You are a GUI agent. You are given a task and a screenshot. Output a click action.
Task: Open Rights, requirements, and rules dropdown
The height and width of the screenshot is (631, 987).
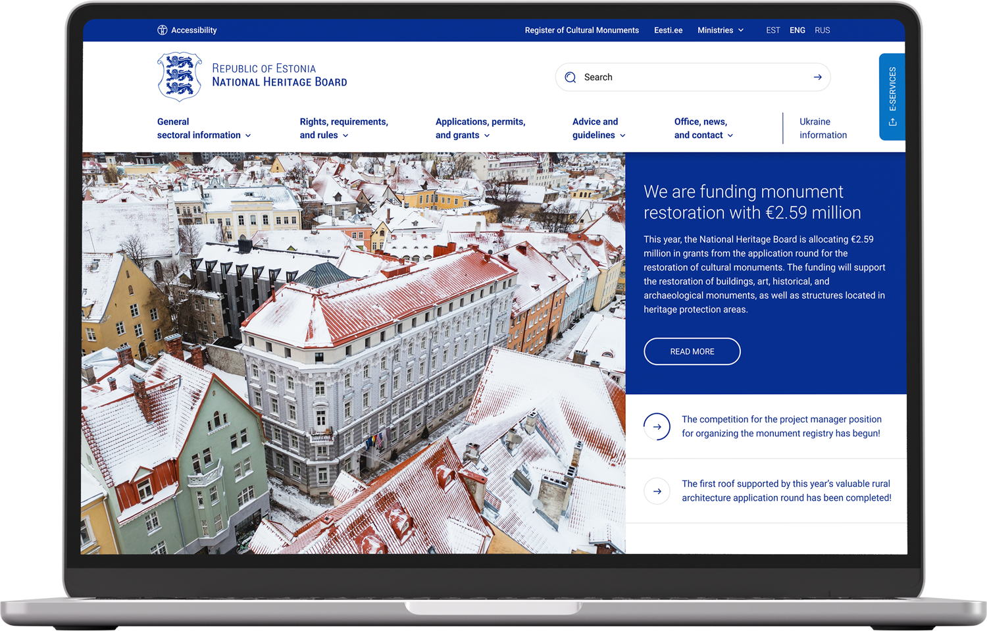(343, 129)
